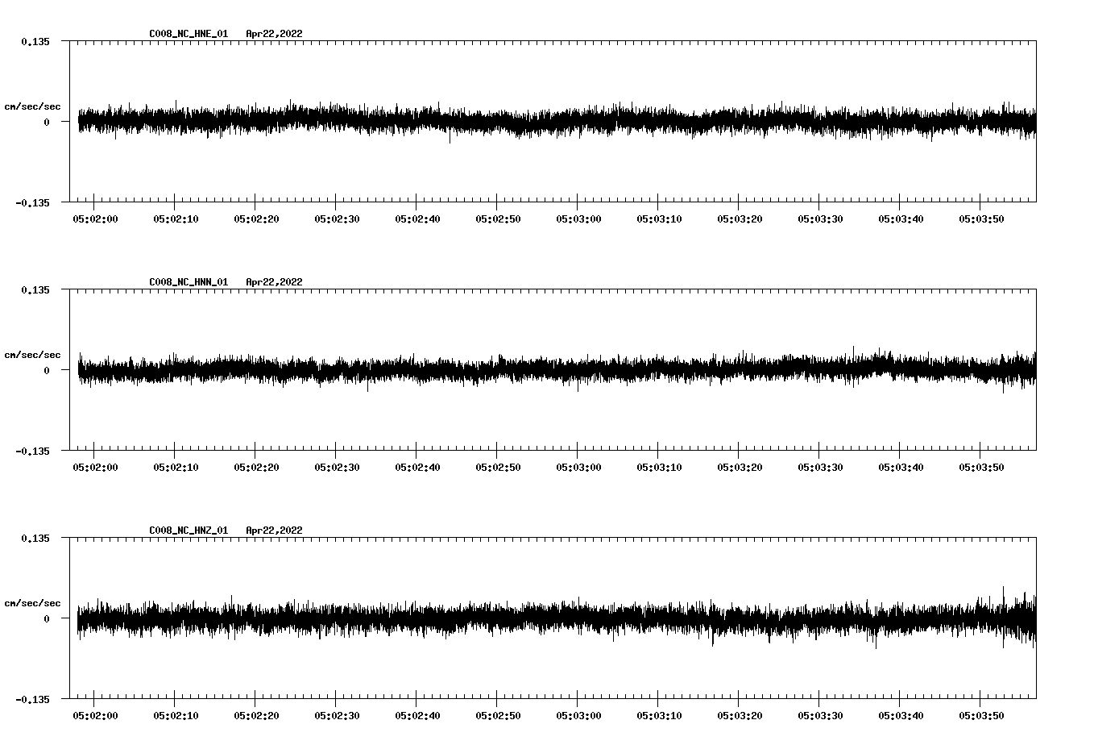Click the 05:03:20 time label under the HNN plot

(740, 467)
